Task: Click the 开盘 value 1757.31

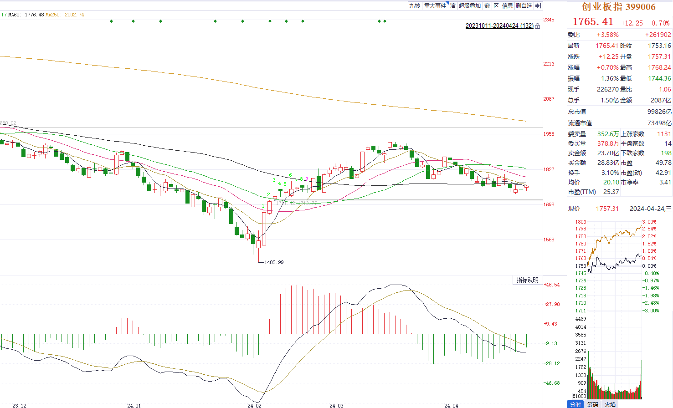Action: (x=659, y=56)
